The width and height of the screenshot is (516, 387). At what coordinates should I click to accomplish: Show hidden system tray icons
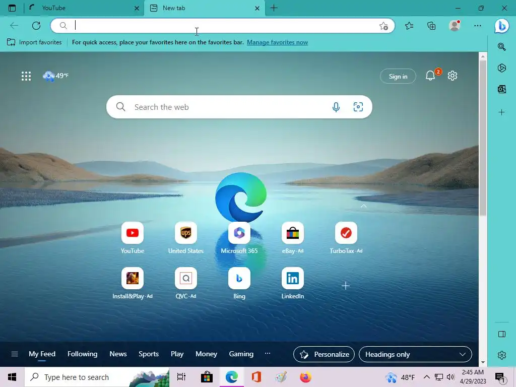pyautogui.click(x=426, y=377)
